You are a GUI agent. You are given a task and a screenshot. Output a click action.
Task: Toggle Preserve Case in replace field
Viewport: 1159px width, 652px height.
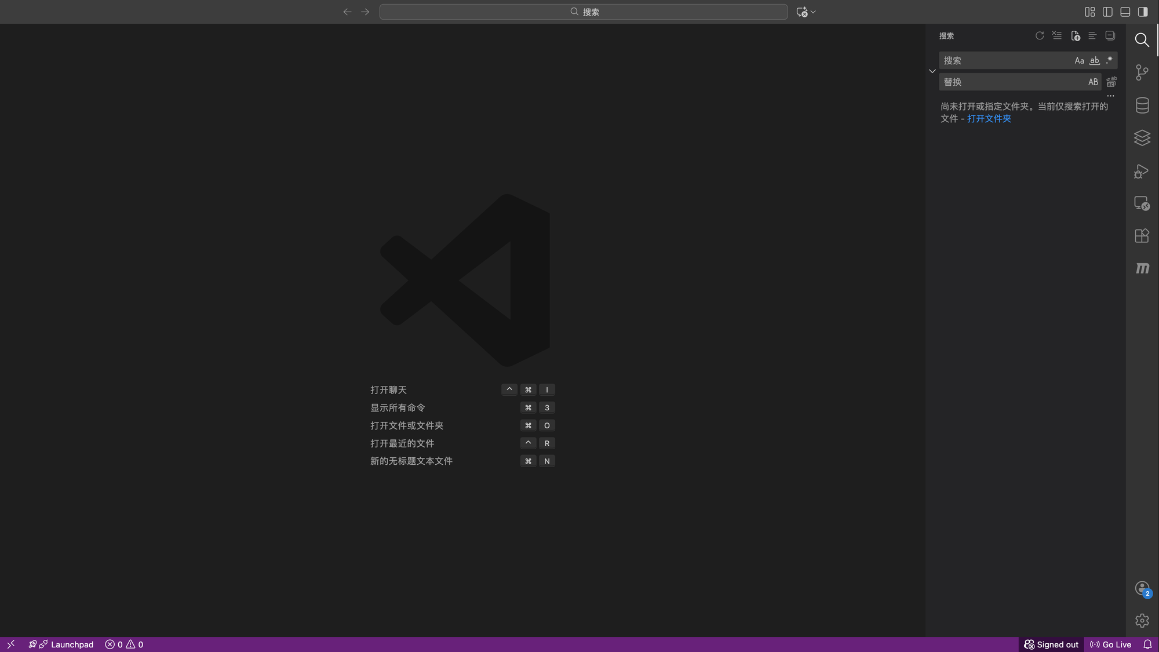[1093, 82]
